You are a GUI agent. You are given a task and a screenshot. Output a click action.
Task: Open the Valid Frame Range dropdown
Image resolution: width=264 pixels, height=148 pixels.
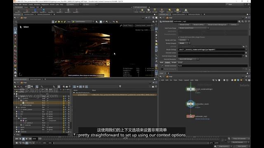(193, 28)
